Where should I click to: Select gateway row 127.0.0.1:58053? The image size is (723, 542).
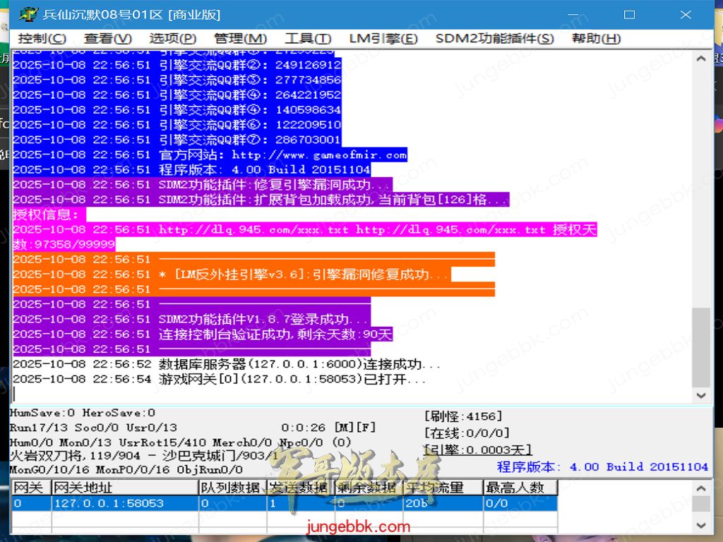pos(285,503)
